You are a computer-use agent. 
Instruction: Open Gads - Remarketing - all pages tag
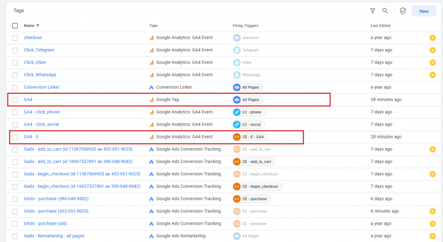(x=54, y=236)
